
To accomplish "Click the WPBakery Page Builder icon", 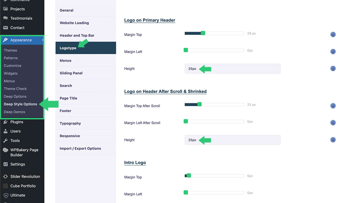I will click(x=5, y=150).
